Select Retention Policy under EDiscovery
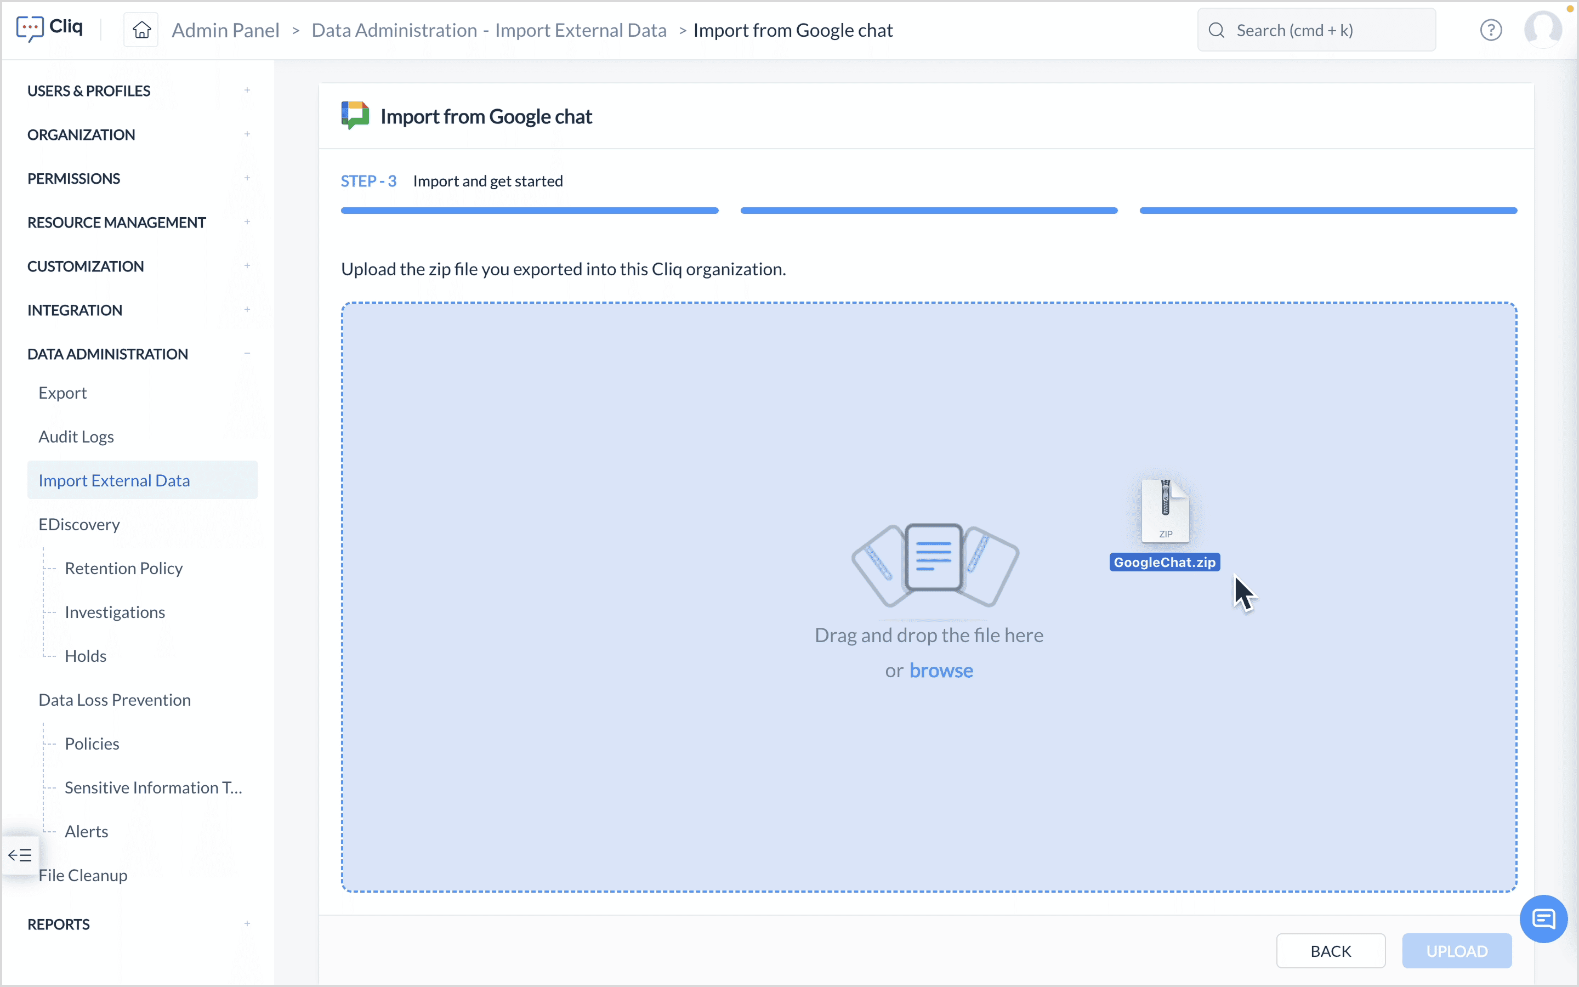The height and width of the screenshot is (987, 1579). coord(123,568)
